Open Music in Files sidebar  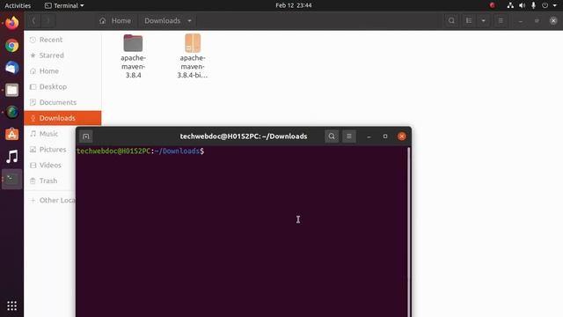pyautogui.click(x=50, y=134)
